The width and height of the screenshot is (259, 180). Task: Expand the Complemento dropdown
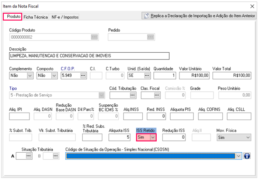[x=30, y=75]
